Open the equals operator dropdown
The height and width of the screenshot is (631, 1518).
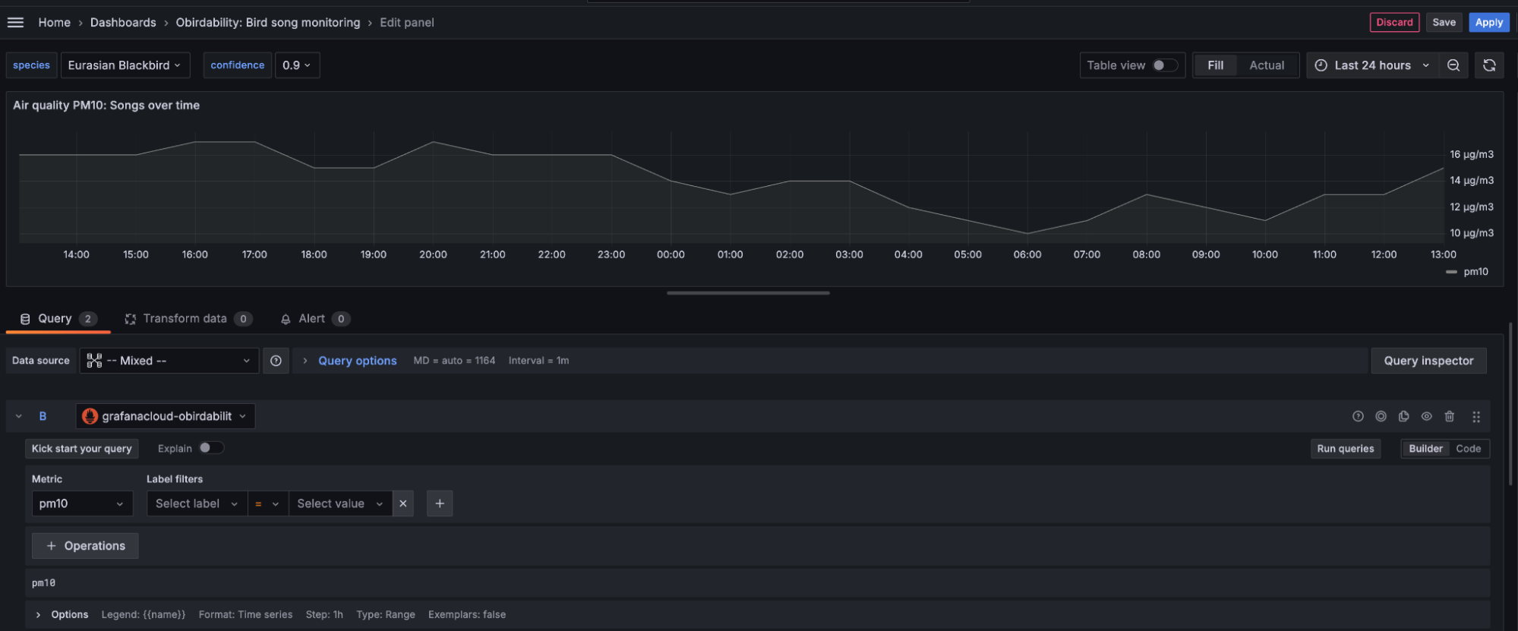(268, 503)
